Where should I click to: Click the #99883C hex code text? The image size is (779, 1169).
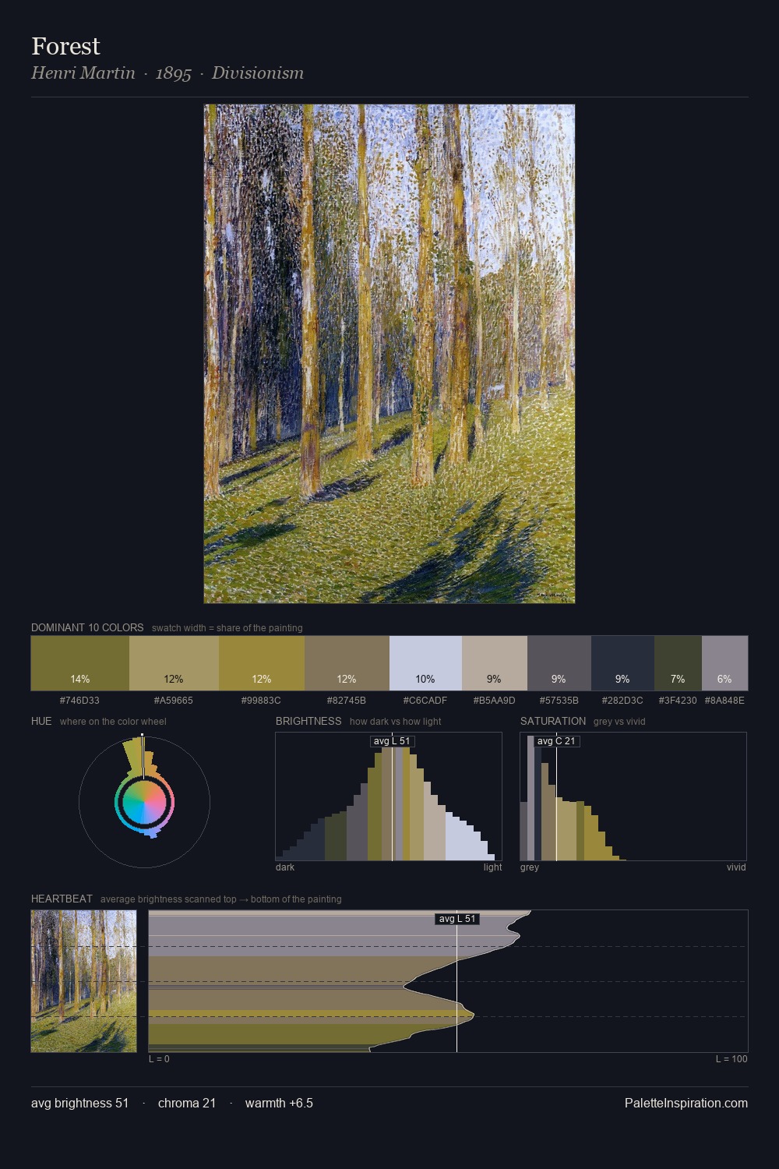pyautogui.click(x=262, y=700)
